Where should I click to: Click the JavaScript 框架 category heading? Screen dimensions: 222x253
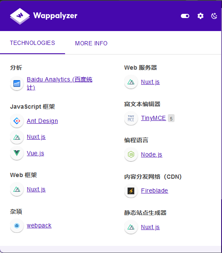pyautogui.click(x=32, y=107)
